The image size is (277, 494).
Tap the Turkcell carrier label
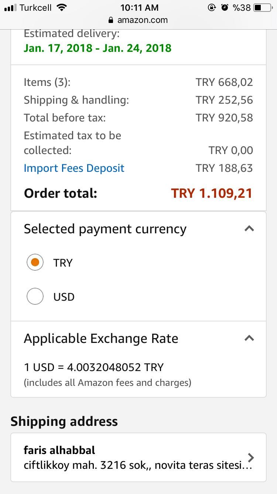pos(35,7)
